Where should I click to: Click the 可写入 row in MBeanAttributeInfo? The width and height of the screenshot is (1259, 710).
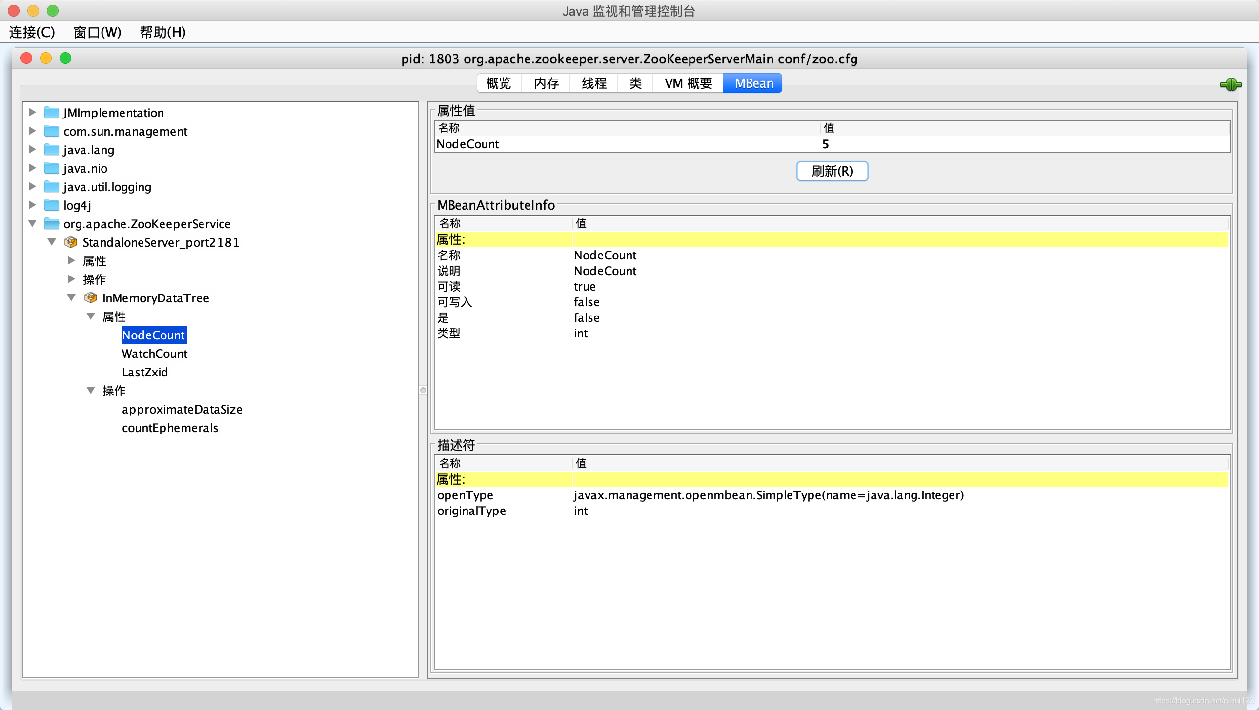click(x=832, y=302)
